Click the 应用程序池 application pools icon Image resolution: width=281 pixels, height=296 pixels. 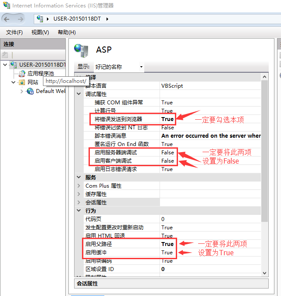point(22,74)
